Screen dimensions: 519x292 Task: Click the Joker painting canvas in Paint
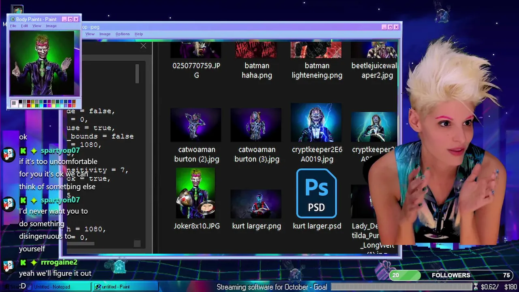(x=42, y=64)
